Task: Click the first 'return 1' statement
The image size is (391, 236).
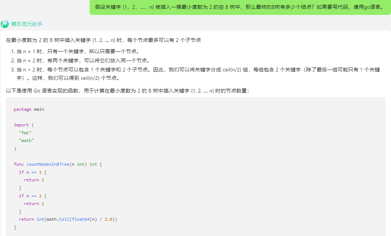Action: (34, 180)
